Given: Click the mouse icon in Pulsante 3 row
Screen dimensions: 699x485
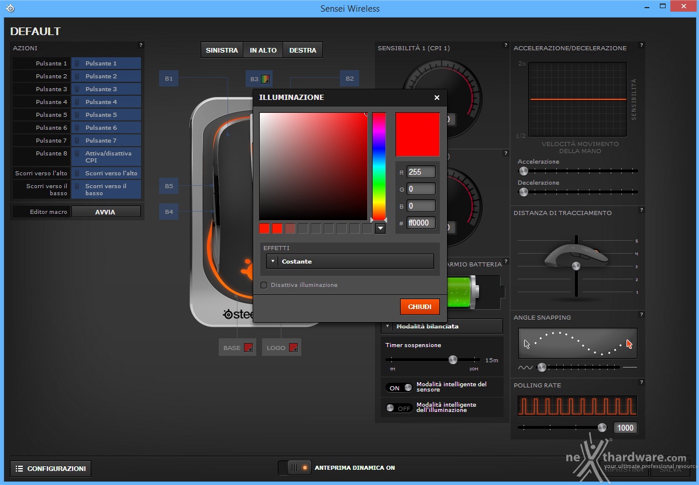Looking at the screenshot, I should (77, 89).
